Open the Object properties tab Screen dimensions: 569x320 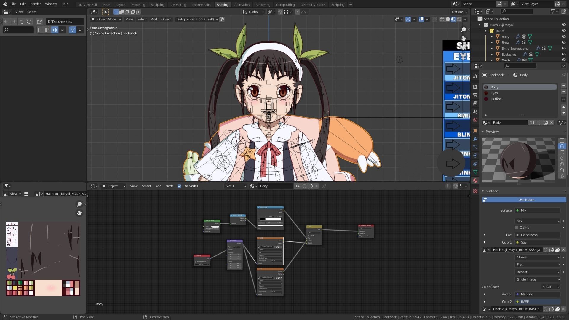point(475,131)
